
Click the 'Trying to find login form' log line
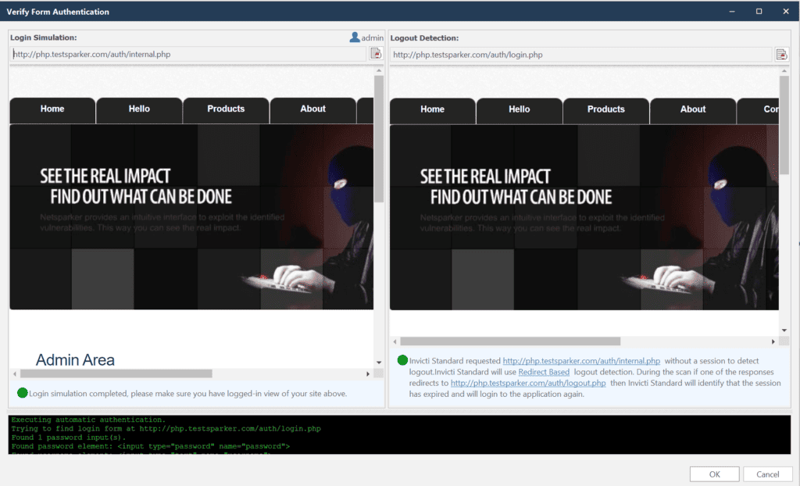(x=166, y=428)
